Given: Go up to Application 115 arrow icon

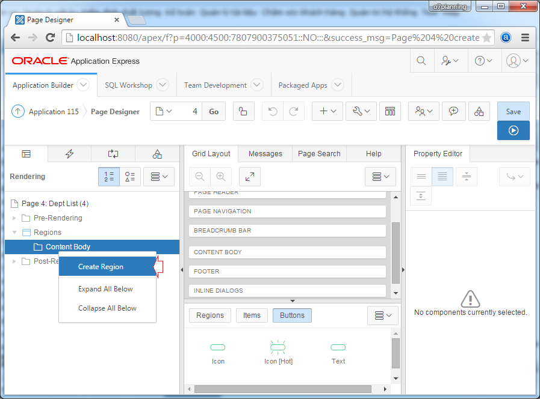Looking at the screenshot, I should (x=18, y=111).
